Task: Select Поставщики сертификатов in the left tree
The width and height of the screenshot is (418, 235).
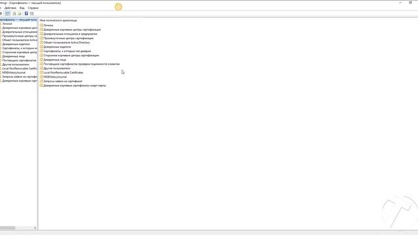Action: [x=19, y=60]
